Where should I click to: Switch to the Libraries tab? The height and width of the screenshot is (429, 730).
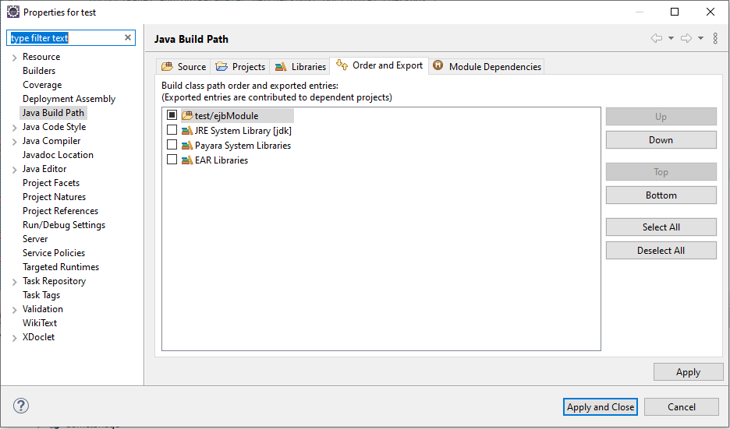point(300,67)
